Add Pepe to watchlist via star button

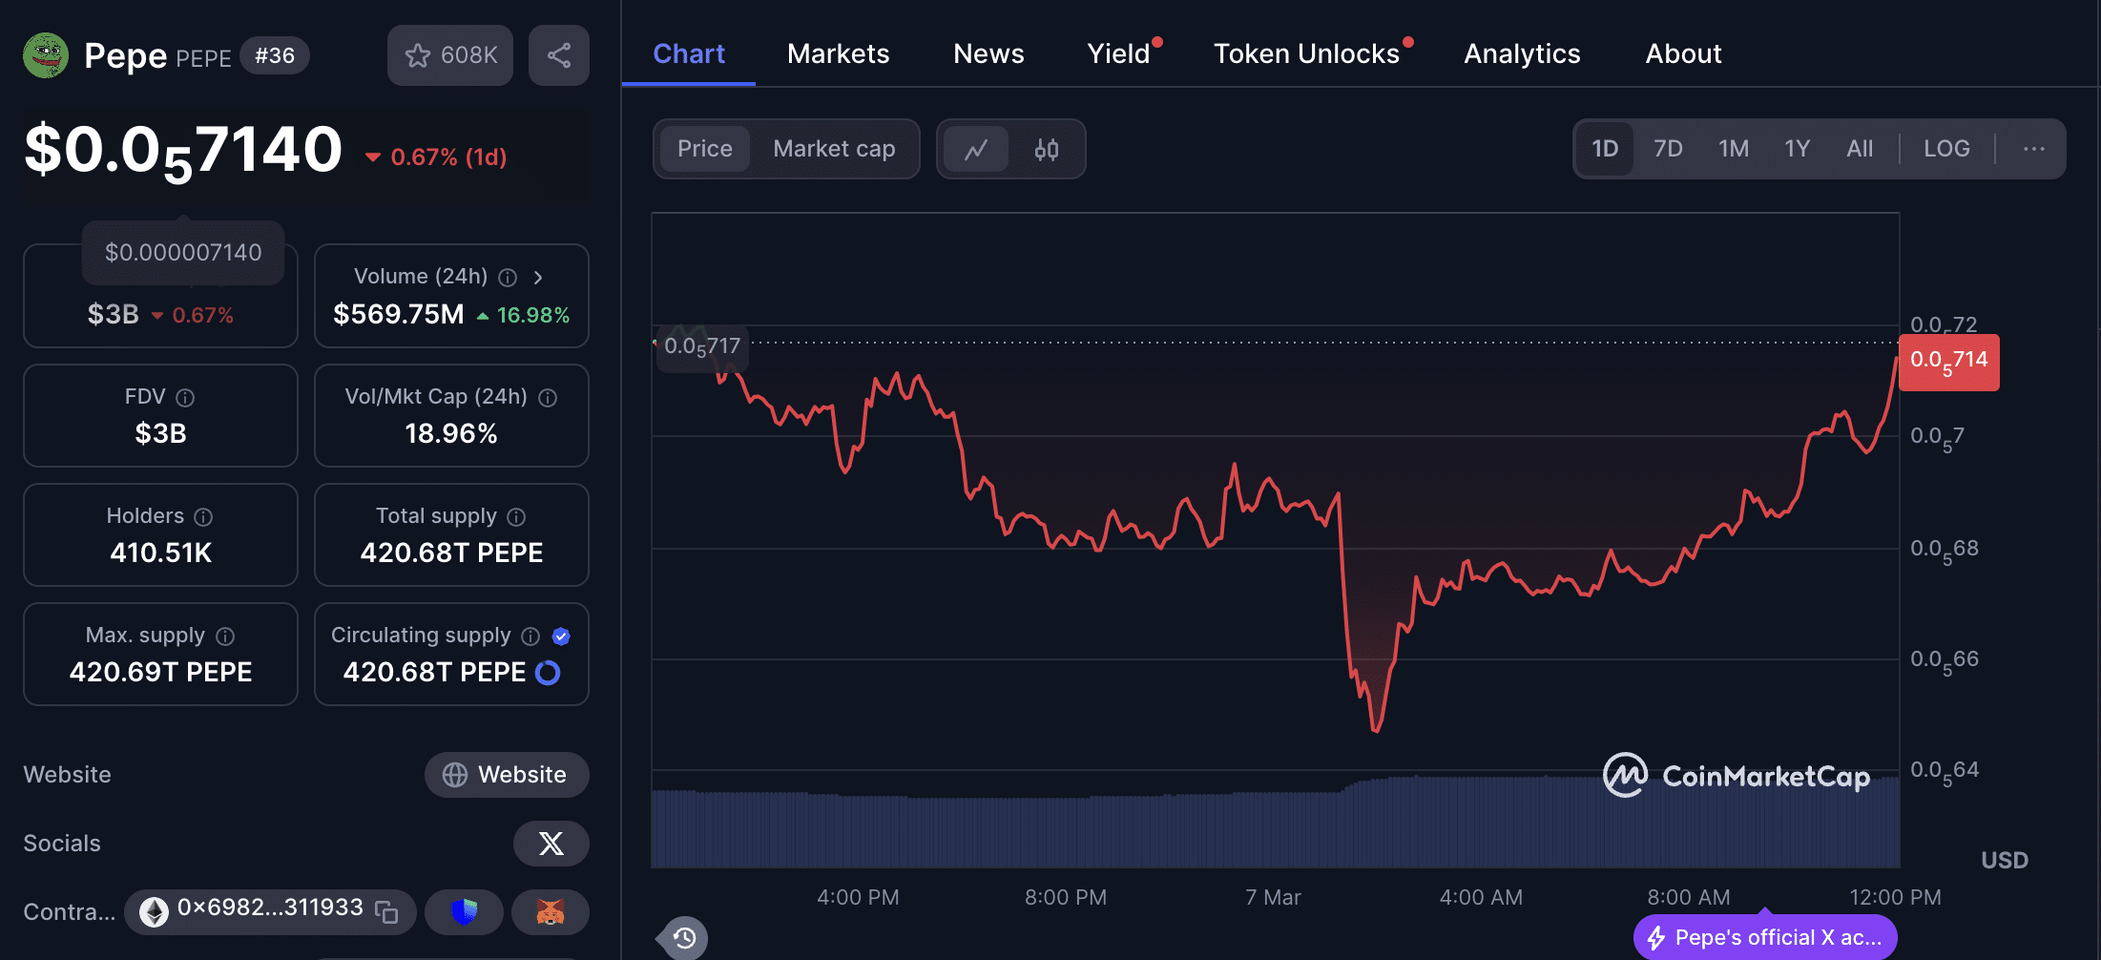(x=450, y=55)
